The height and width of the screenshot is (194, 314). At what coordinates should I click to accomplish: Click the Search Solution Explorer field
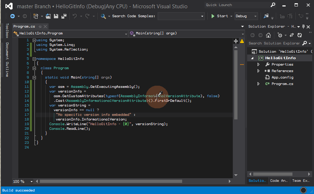(x=274, y=43)
